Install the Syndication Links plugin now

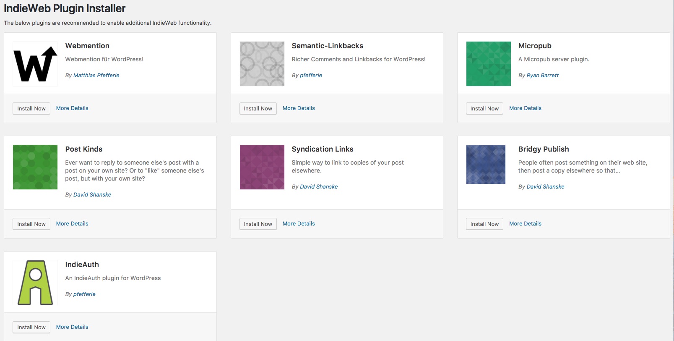[x=258, y=224]
